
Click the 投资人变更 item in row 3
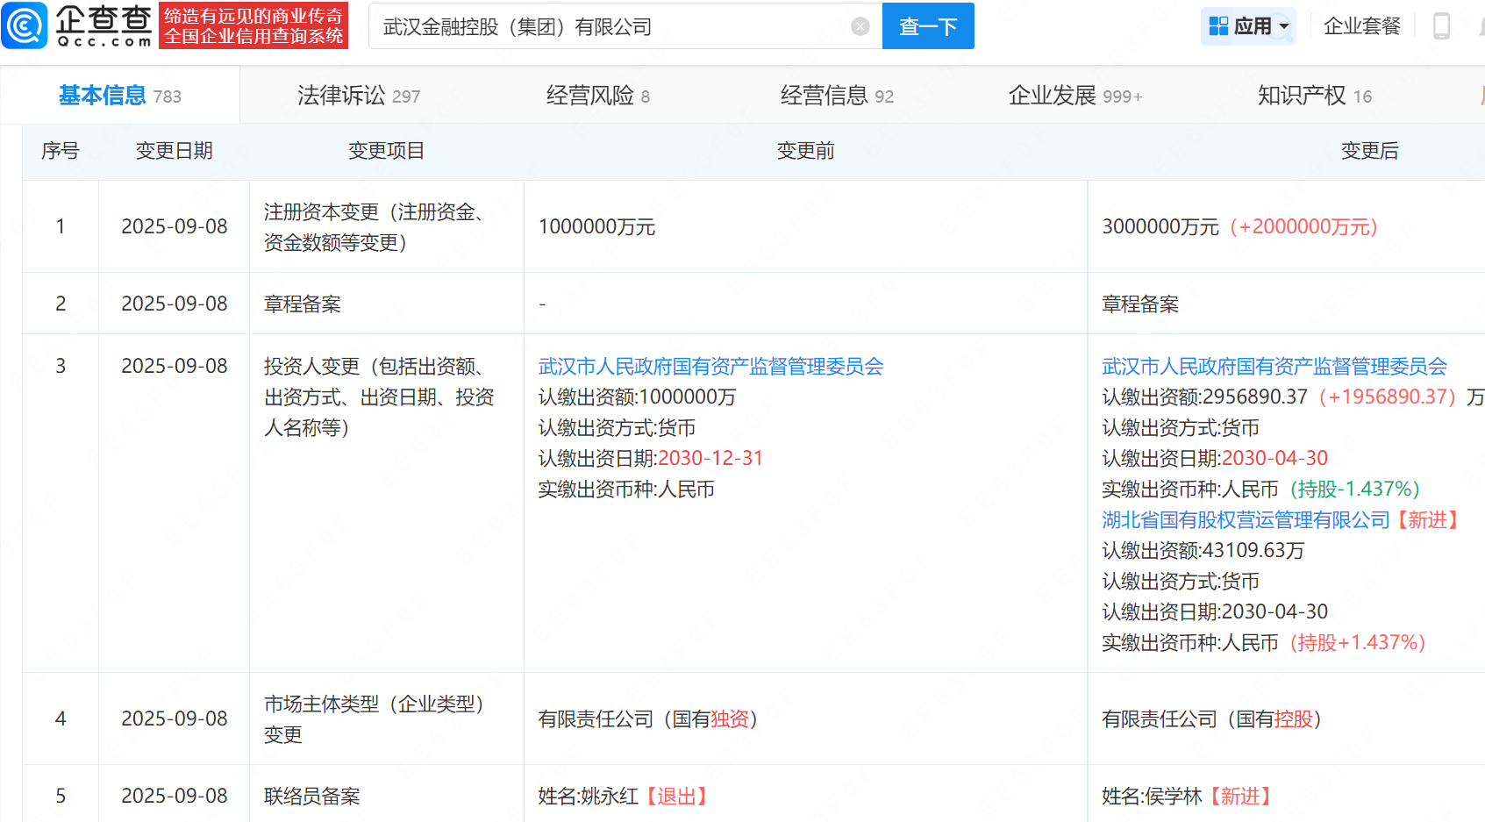pyautogui.click(x=380, y=397)
